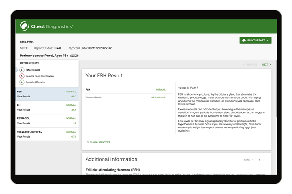Go to the Previous result
292x194 pixels.
[250, 65]
